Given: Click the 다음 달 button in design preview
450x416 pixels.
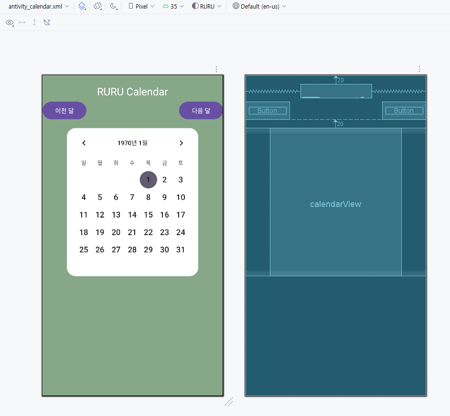Looking at the screenshot, I should pos(201,110).
